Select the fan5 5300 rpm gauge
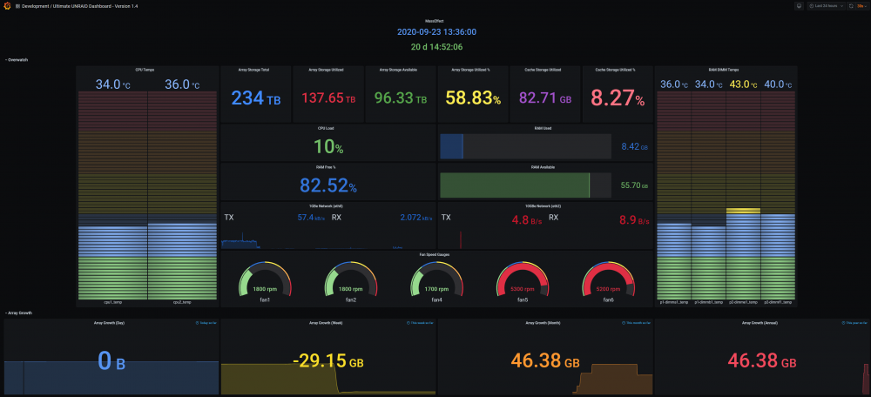 tap(523, 281)
